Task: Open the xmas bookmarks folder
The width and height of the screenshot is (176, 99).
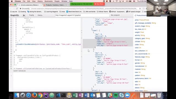Action: pyautogui.click(x=62, y=12)
